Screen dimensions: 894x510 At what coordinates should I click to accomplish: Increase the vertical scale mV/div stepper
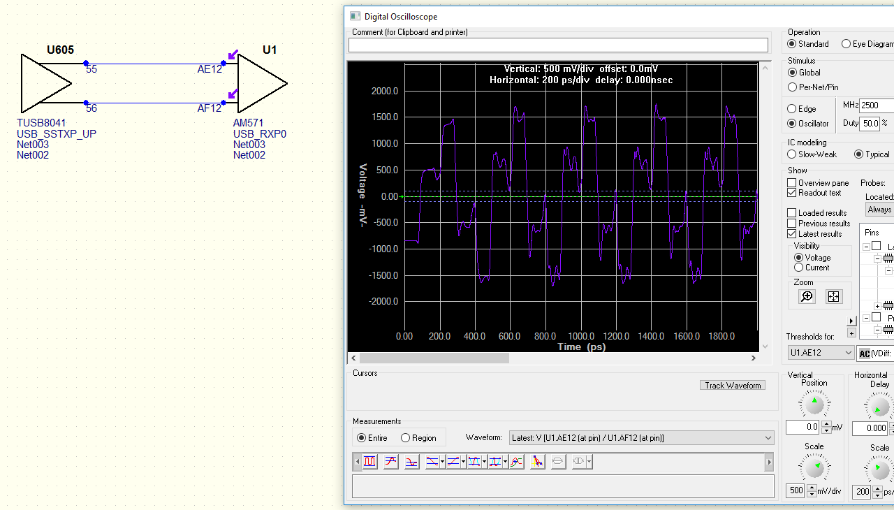pos(812,488)
